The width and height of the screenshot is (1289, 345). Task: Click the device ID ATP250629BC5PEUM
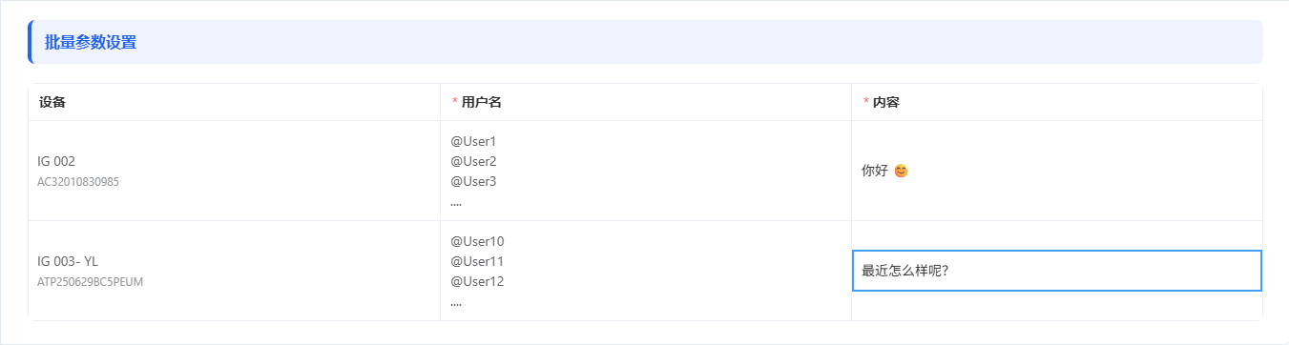91,281
